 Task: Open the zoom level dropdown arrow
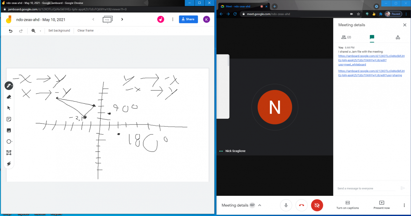click(40, 31)
